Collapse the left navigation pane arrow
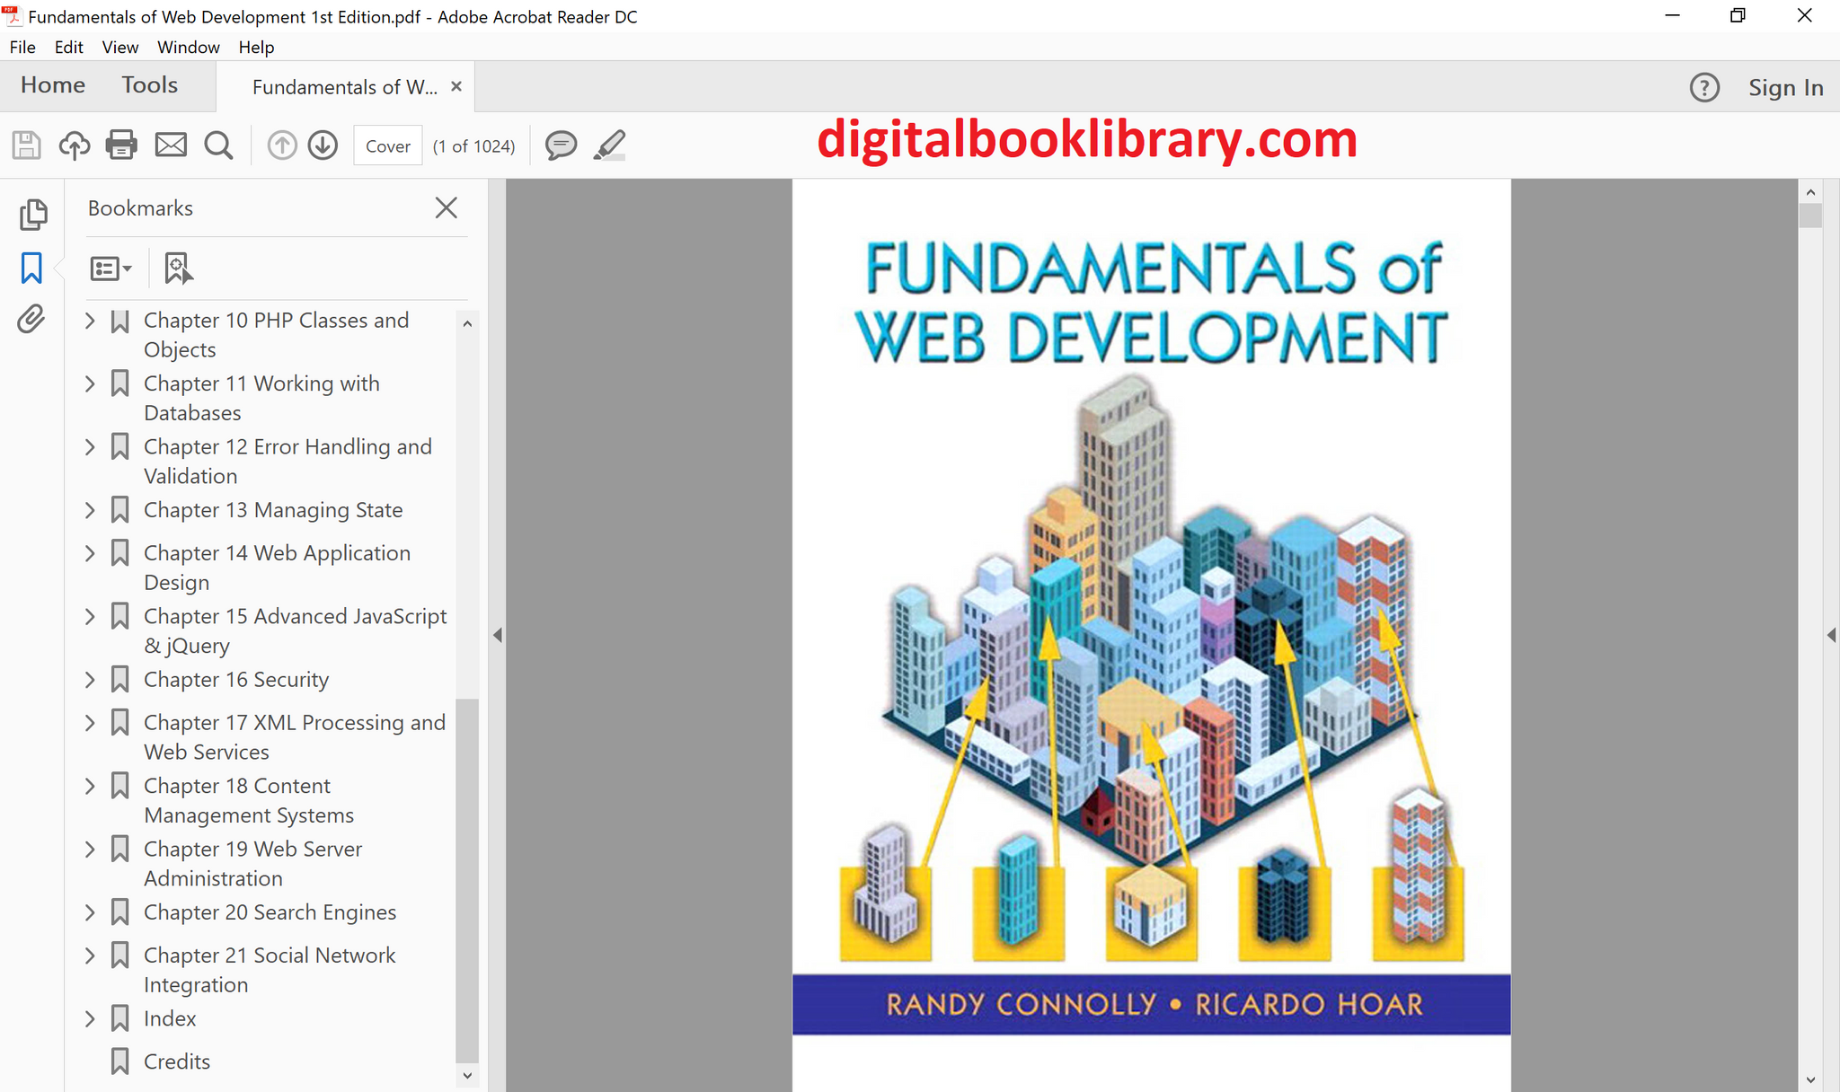Screen dimensions: 1840x1092 498,635
